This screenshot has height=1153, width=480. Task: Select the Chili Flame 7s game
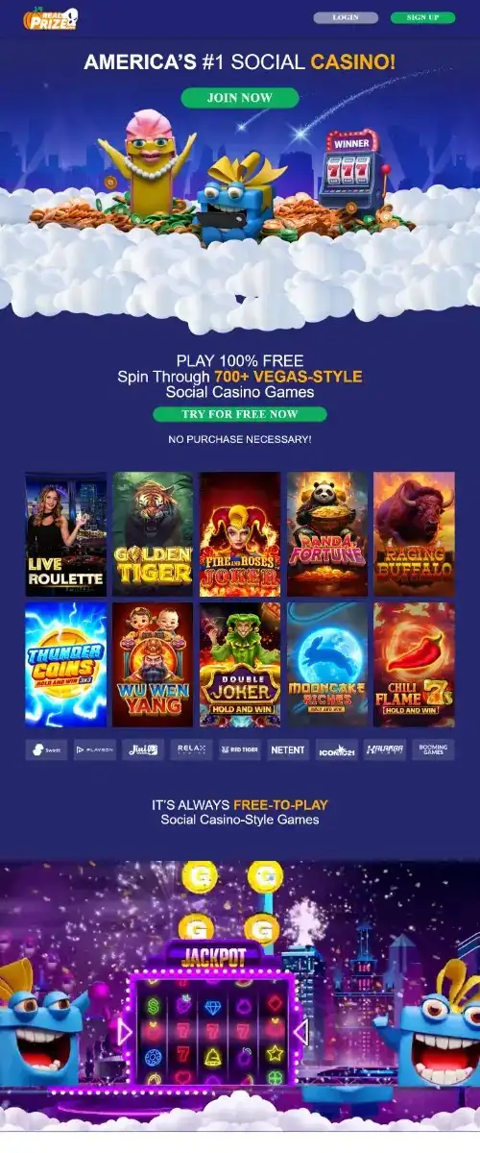pos(414,665)
